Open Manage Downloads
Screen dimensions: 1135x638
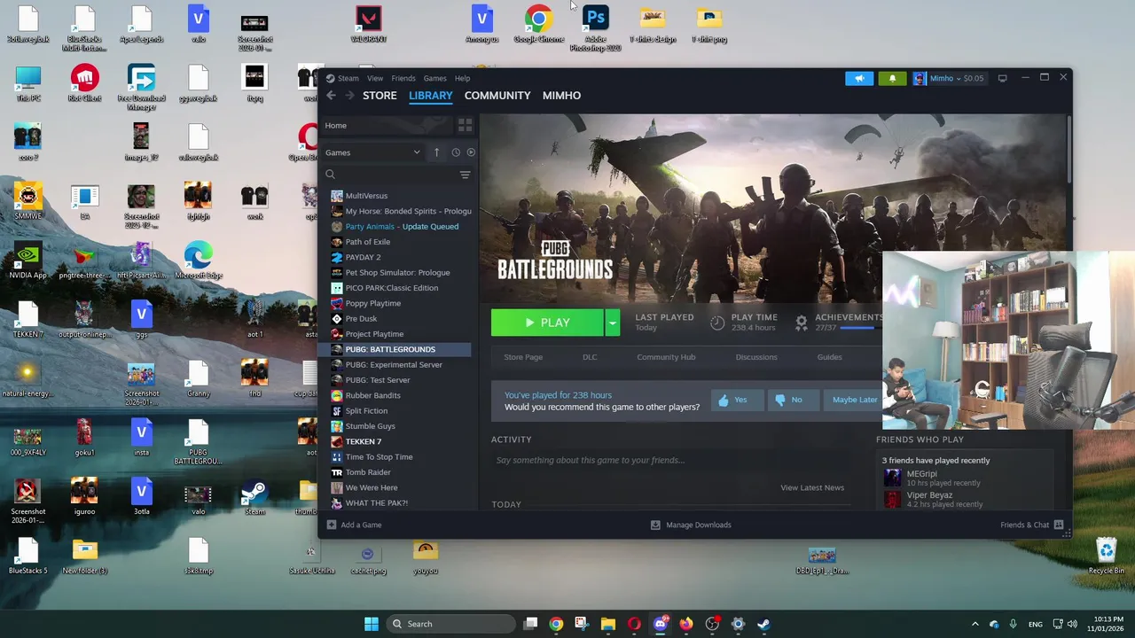(691, 525)
